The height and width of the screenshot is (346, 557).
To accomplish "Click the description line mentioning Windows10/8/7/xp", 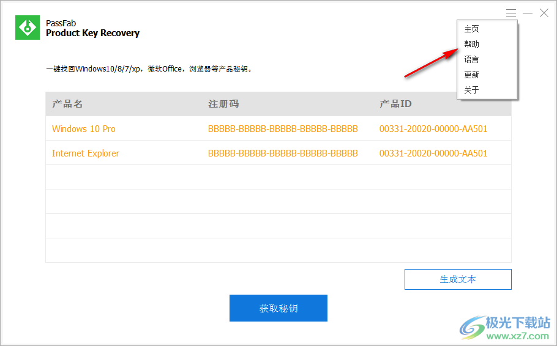I will click(x=149, y=69).
